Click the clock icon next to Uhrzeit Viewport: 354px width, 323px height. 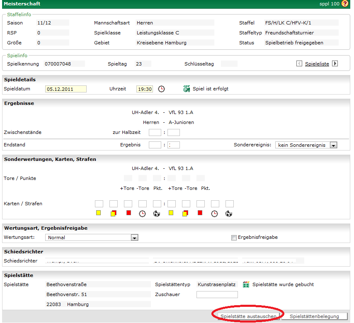click(x=161, y=89)
